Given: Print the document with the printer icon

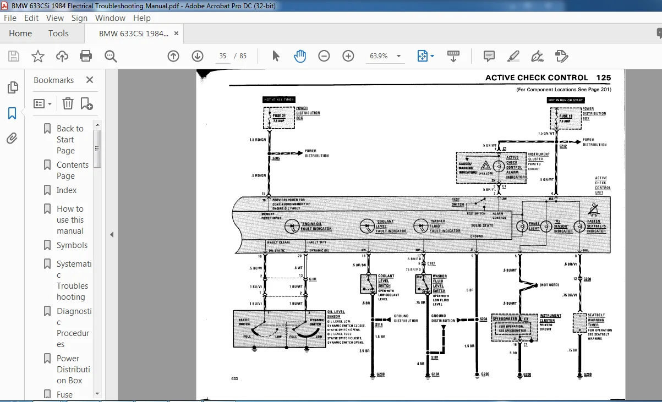Looking at the screenshot, I should (x=86, y=56).
